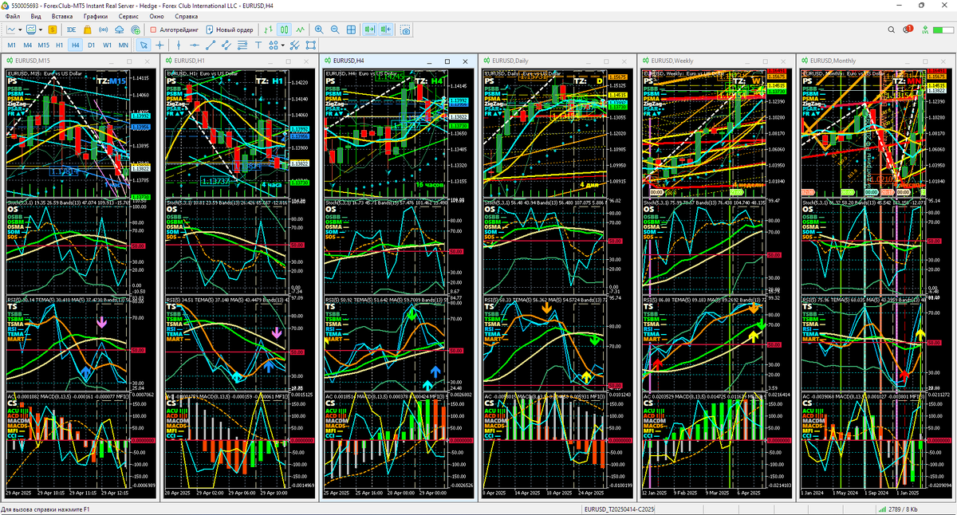Open the account notifications icon

point(908,29)
